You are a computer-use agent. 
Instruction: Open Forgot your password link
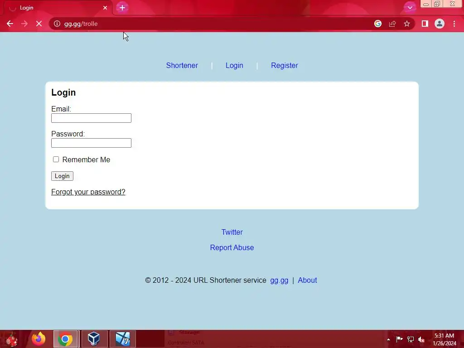coord(88,192)
